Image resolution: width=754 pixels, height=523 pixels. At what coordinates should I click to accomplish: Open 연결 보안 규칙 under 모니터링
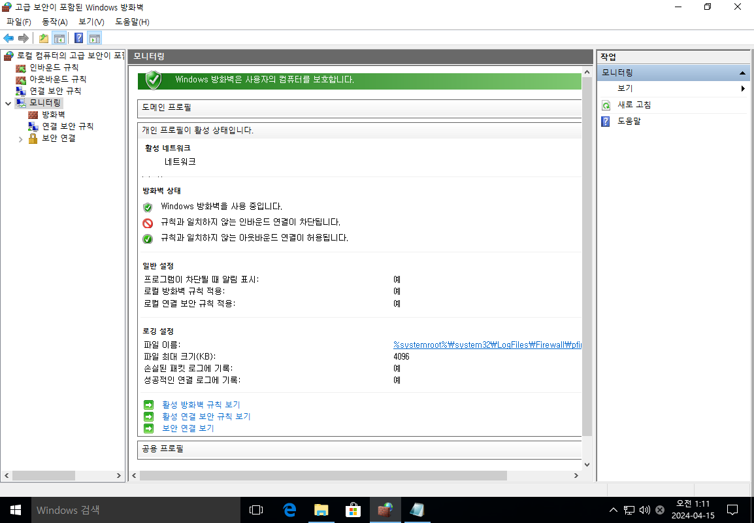point(67,126)
